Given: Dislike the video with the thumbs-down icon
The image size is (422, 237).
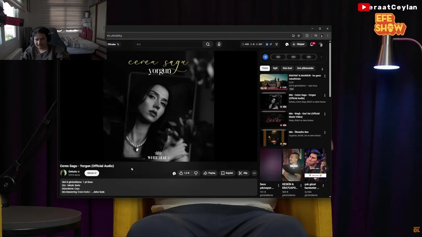Looking at the screenshot, I should 196,173.
